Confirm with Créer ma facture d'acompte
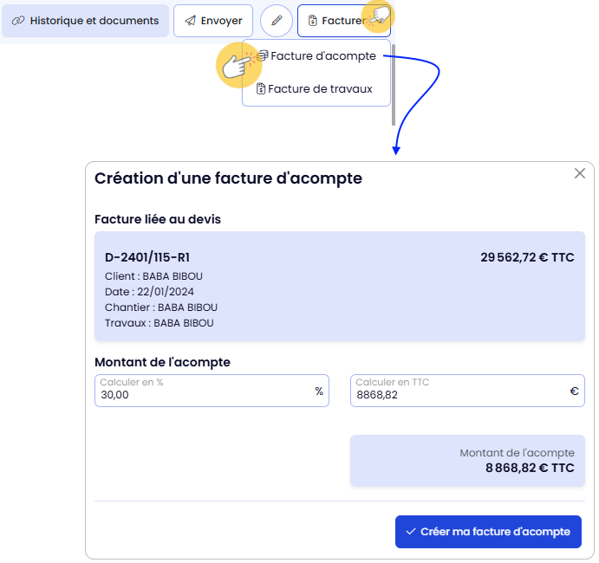Image resolution: width=599 pixels, height=563 pixels. (x=487, y=532)
